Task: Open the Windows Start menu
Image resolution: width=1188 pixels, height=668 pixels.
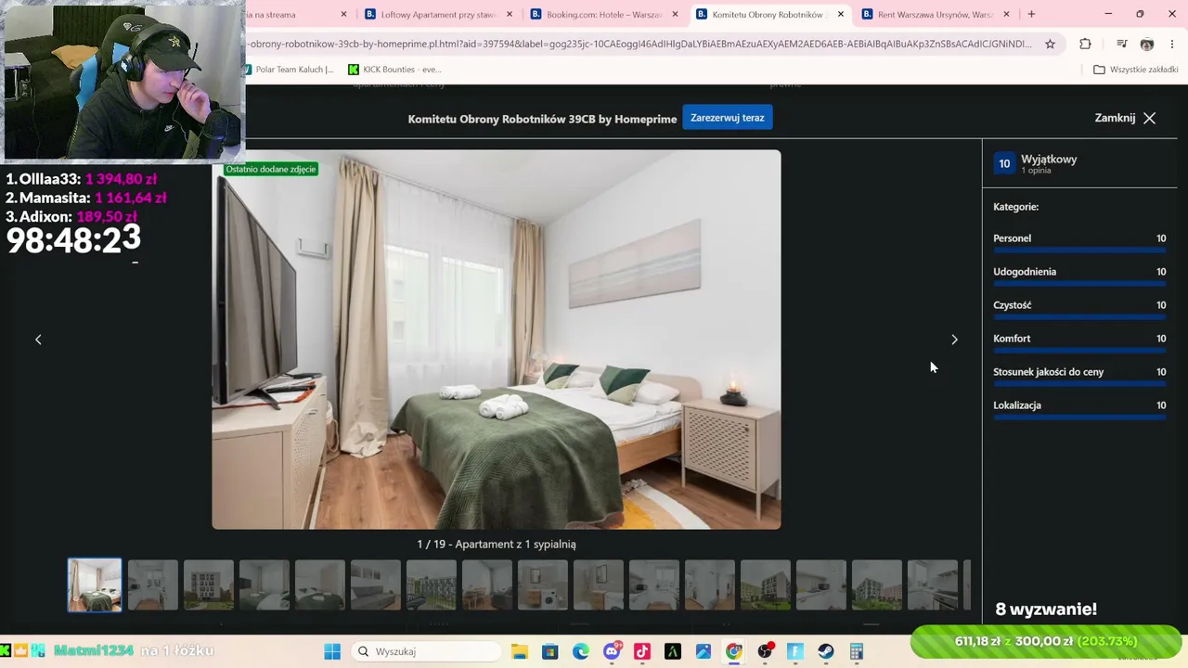Action: click(x=331, y=651)
